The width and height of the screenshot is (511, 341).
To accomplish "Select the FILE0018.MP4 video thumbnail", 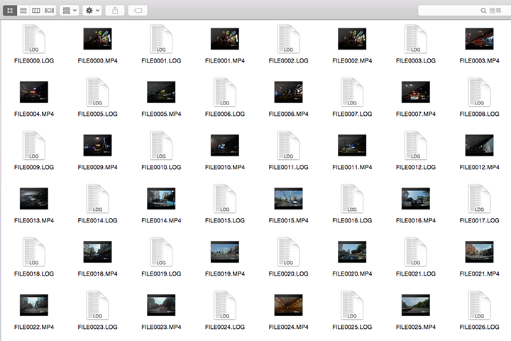I will [x=97, y=252].
